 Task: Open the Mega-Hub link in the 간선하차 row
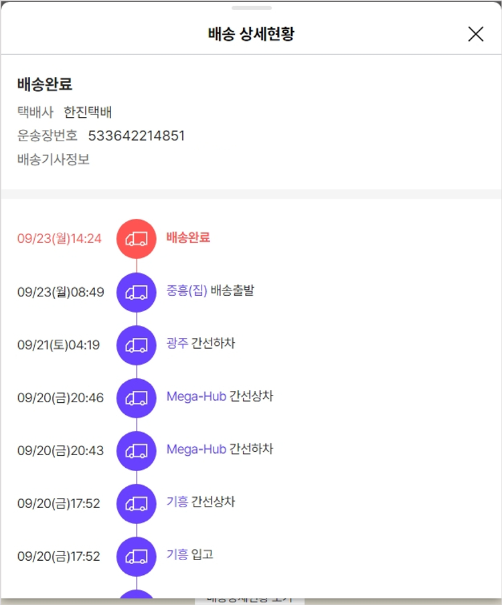[196, 449]
